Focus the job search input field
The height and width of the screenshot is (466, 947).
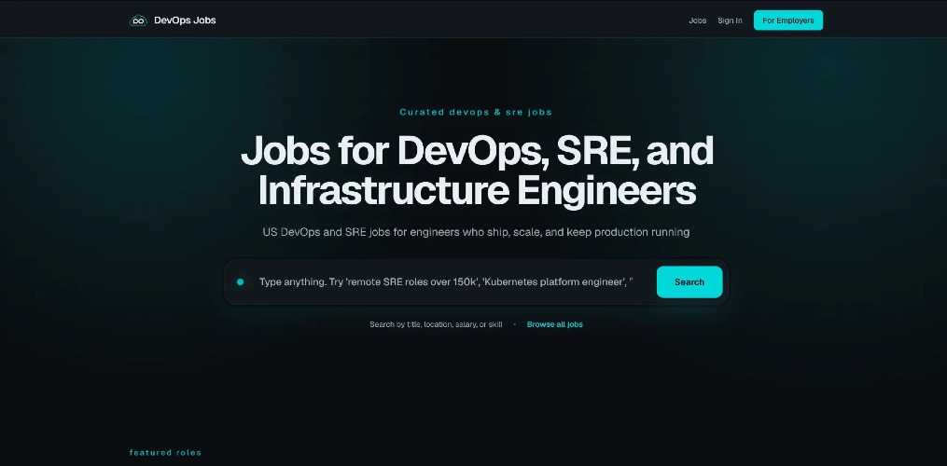(x=446, y=281)
